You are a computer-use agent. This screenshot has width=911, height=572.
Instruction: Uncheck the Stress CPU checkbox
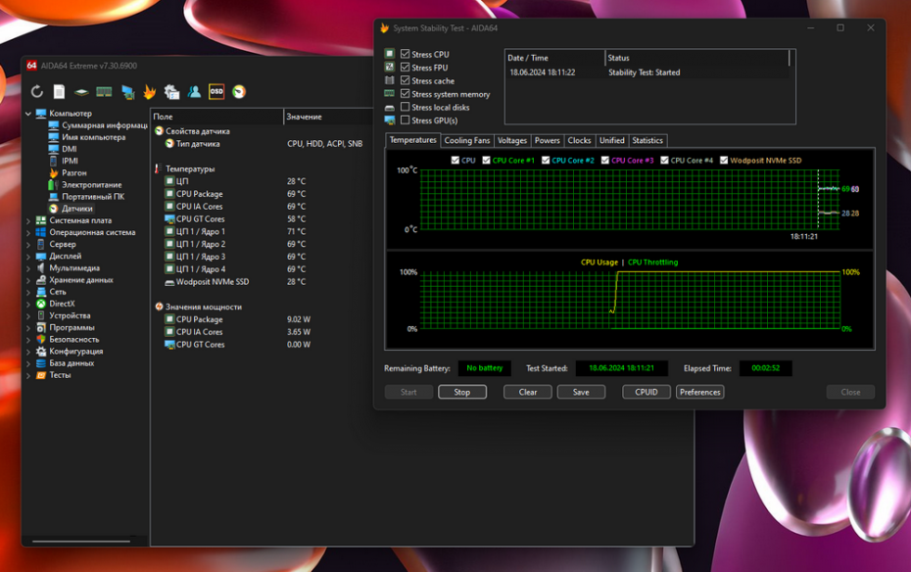pyautogui.click(x=406, y=55)
